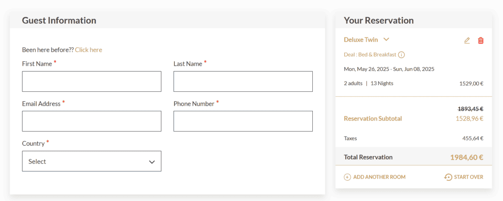Open the Country dropdown arrow
503x201 pixels.
(152, 162)
